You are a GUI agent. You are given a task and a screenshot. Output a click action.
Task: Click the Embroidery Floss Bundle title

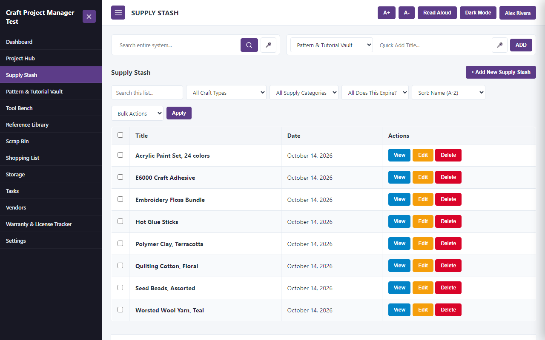pyautogui.click(x=170, y=200)
